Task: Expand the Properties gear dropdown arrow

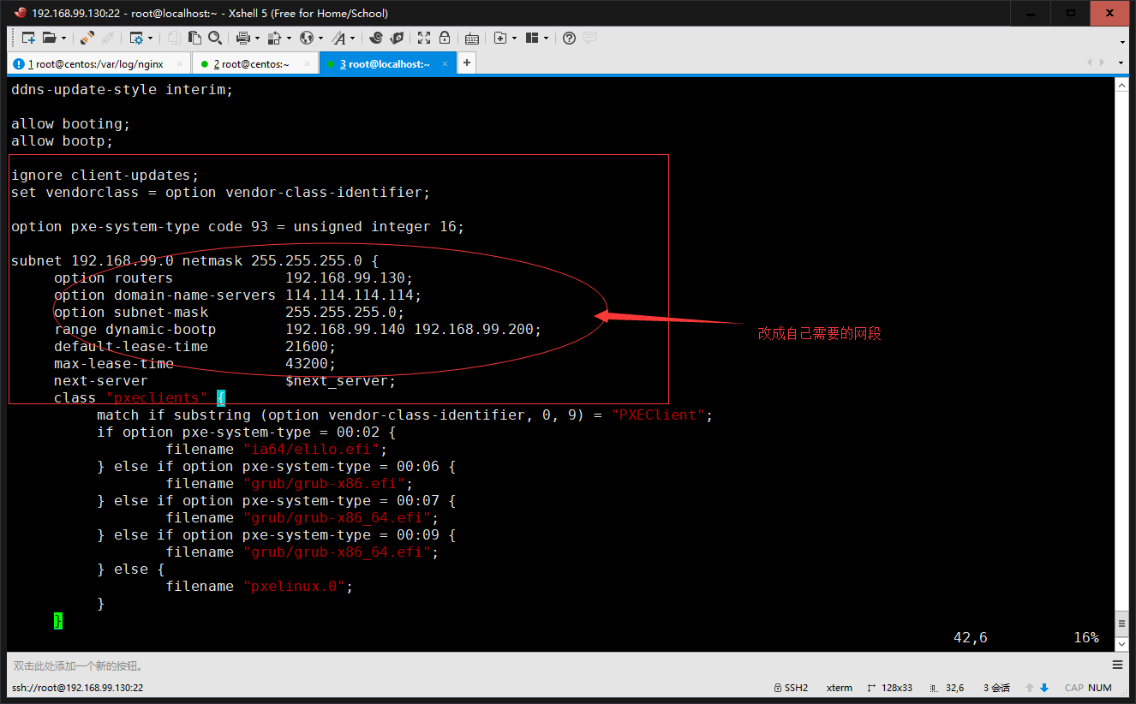Action: coord(150,38)
